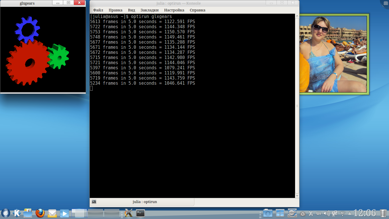Viewport: 389px width, 219px height.
Task: Open the desktop toolbox in the corner
Action: 386,3
